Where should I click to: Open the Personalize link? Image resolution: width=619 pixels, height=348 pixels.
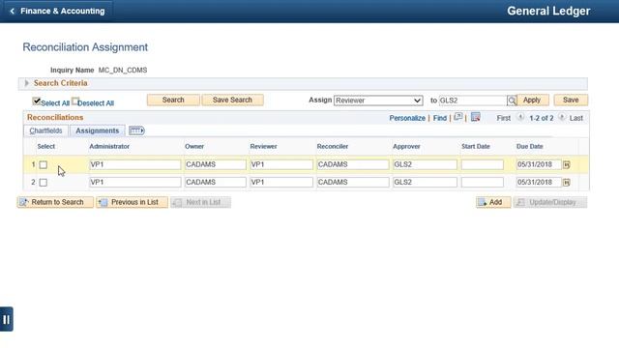coord(407,118)
